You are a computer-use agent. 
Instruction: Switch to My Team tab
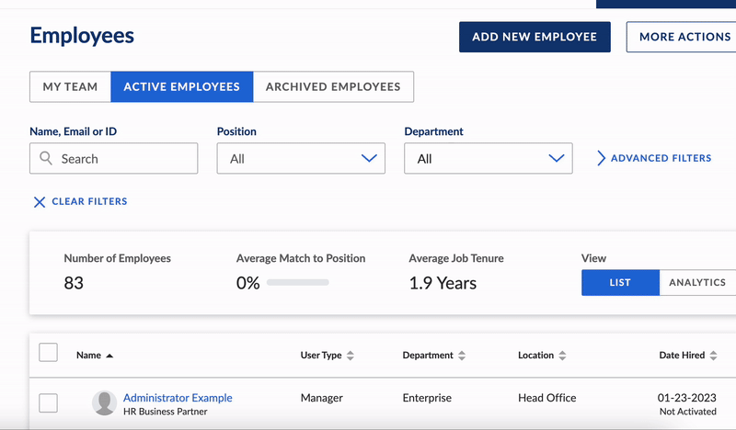click(x=70, y=87)
